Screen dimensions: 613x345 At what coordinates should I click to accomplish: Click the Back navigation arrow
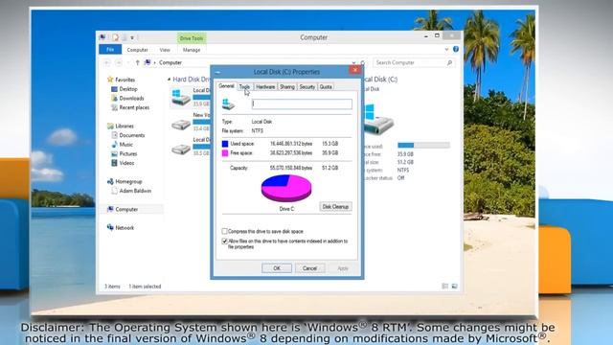[x=106, y=62]
